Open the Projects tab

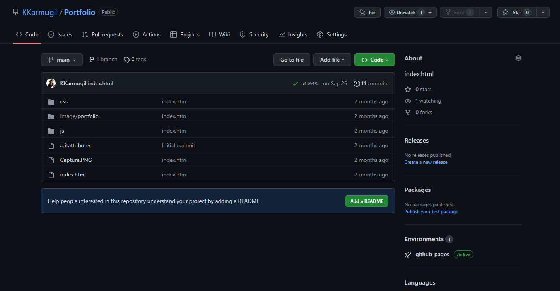coord(185,34)
